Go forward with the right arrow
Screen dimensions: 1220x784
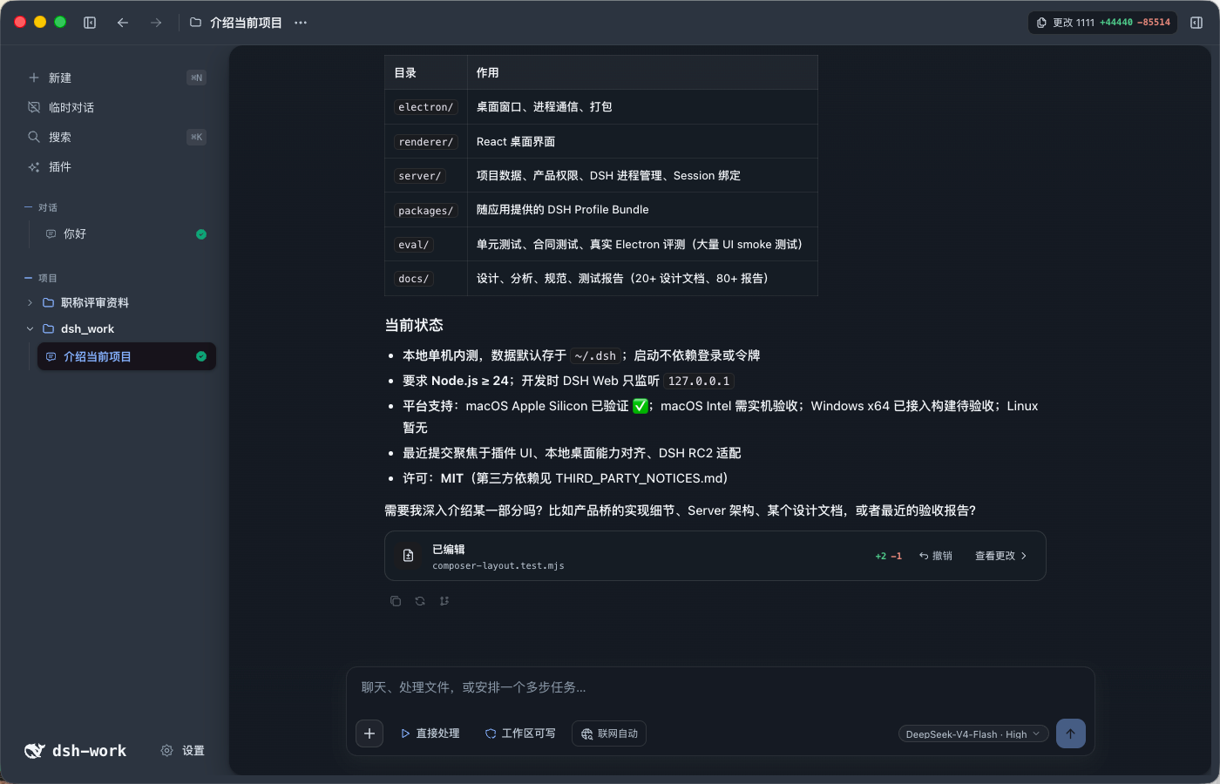(156, 23)
